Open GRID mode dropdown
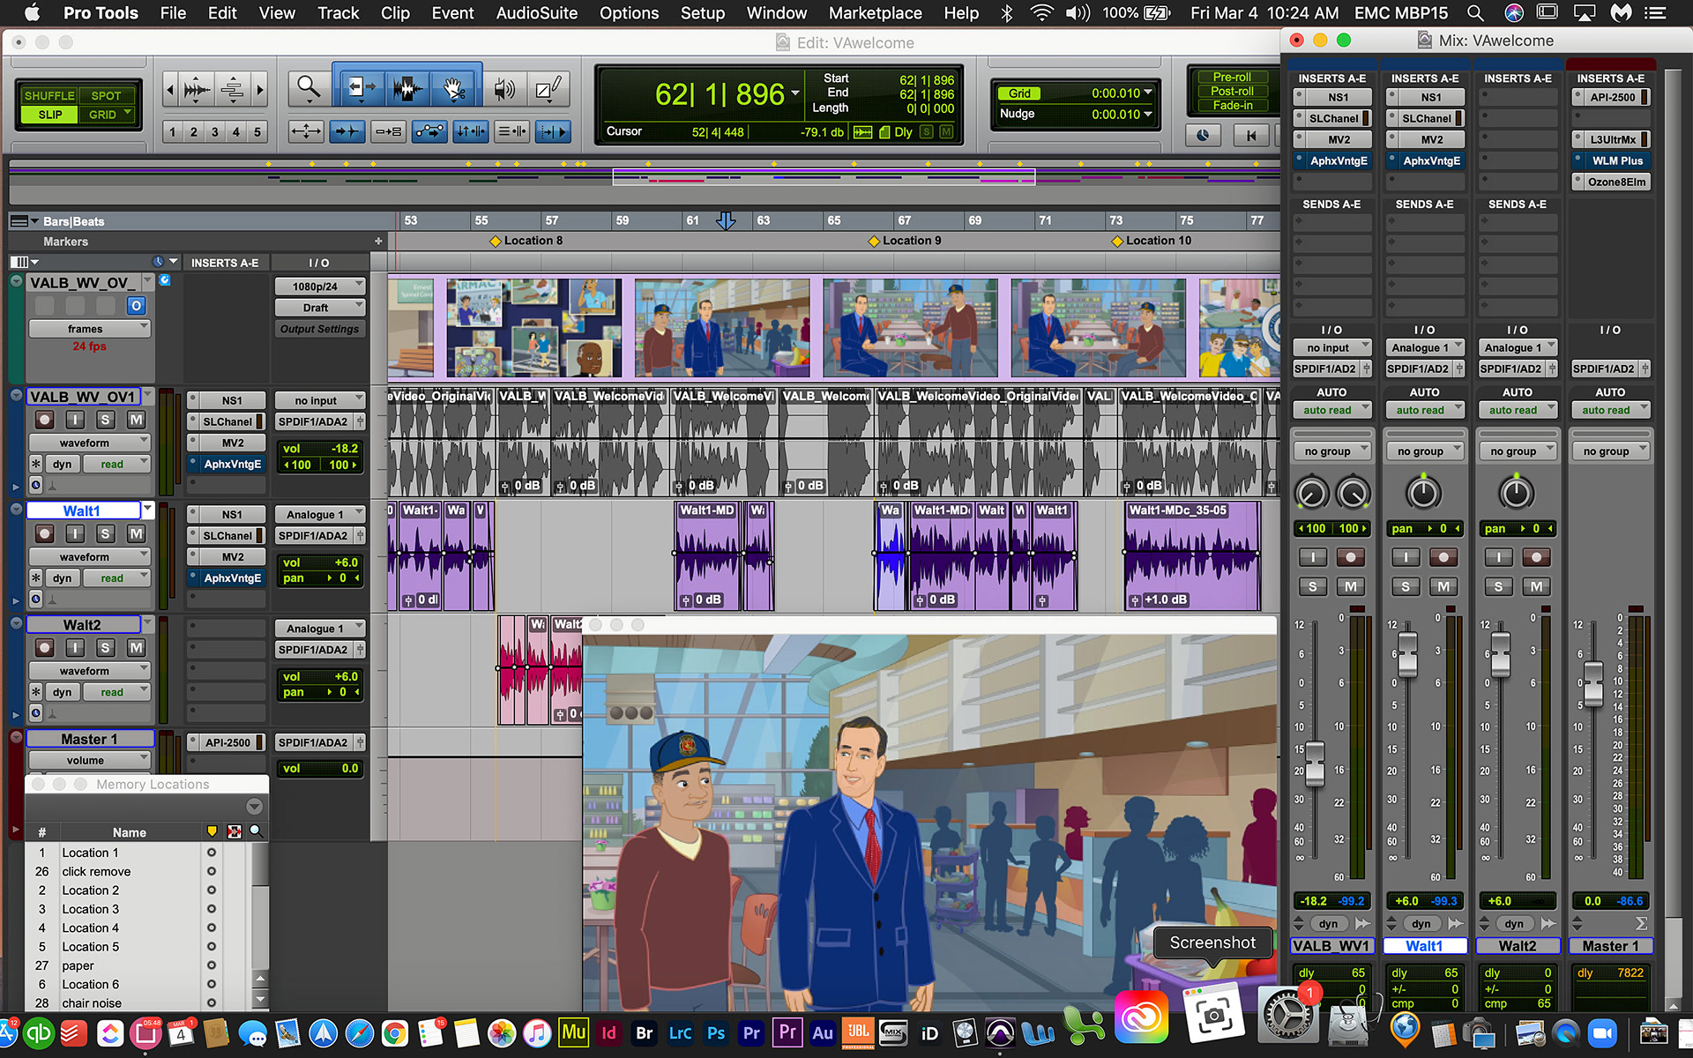1693x1058 pixels. pyautogui.click(x=108, y=115)
